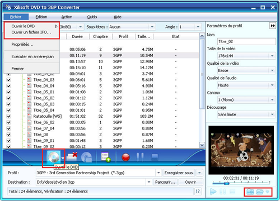The height and width of the screenshot is (201, 280).
Task: Open the Profil 3GPP dropdown
Action: point(158,173)
